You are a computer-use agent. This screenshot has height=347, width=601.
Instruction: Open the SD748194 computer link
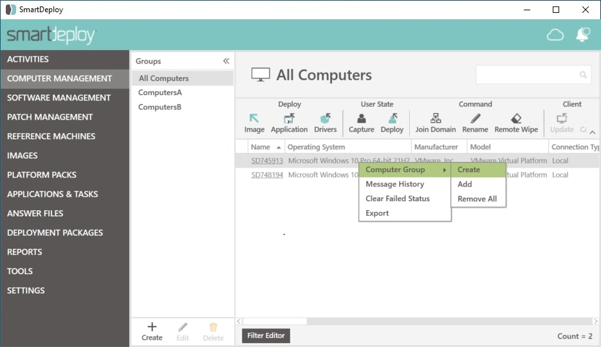tap(267, 175)
